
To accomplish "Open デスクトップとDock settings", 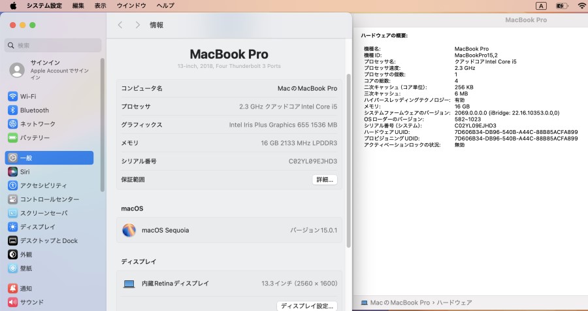I will coord(49,241).
